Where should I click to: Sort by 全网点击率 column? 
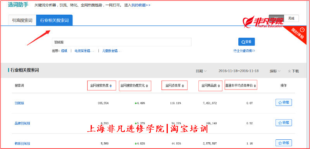pyautogui.click(x=174, y=86)
